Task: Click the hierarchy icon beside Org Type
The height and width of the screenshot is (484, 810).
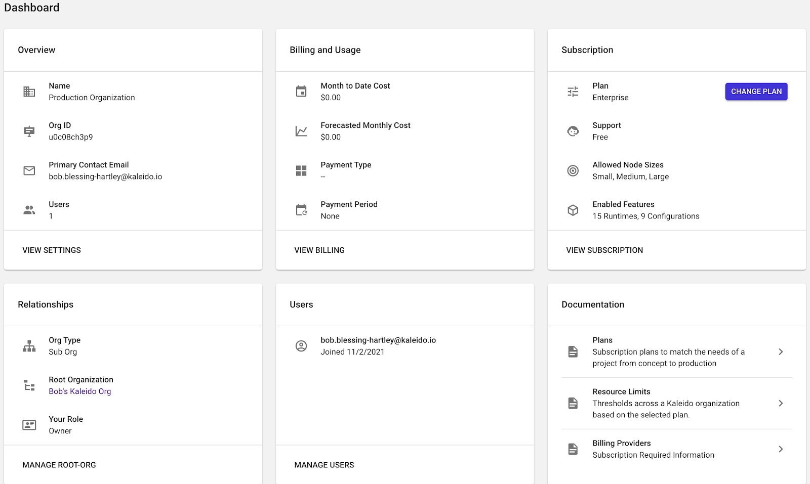Action: [x=29, y=346]
